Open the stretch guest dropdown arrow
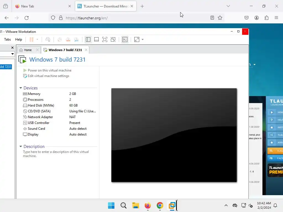 click(143, 39)
